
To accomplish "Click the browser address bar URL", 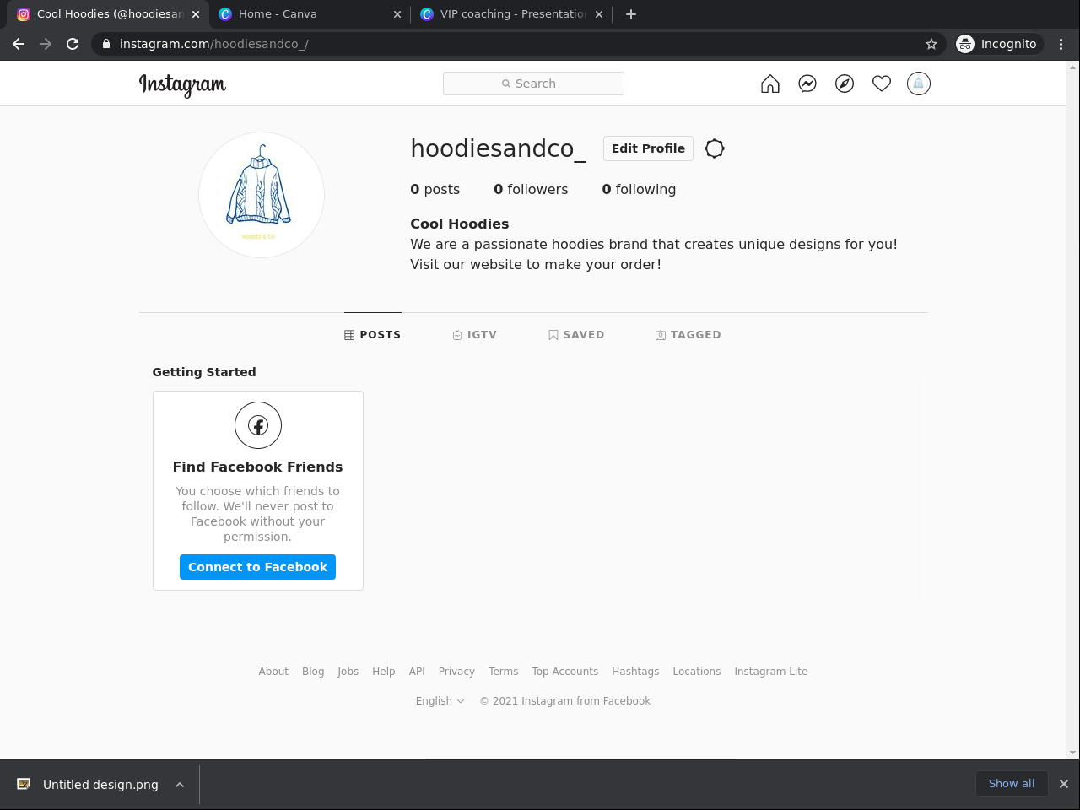I will pyautogui.click(x=214, y=44).
